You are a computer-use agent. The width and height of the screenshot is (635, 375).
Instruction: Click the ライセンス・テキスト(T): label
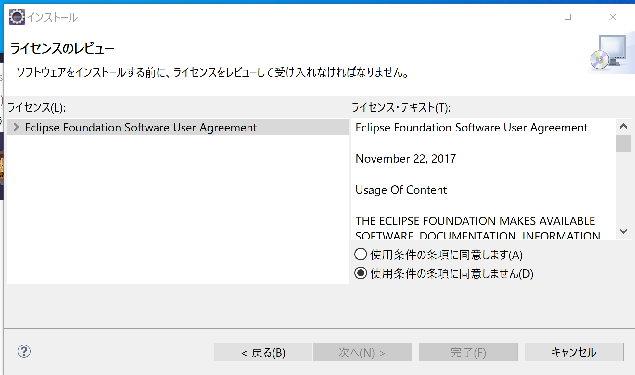401,107
